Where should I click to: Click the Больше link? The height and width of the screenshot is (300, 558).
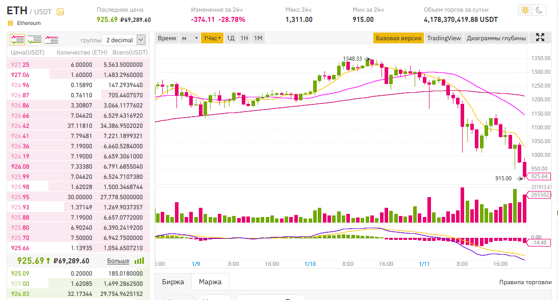coord(118,261)
